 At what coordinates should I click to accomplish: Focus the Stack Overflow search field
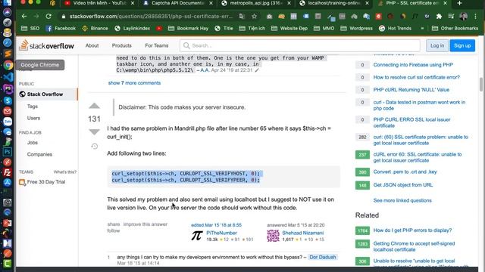pos(300,45)
